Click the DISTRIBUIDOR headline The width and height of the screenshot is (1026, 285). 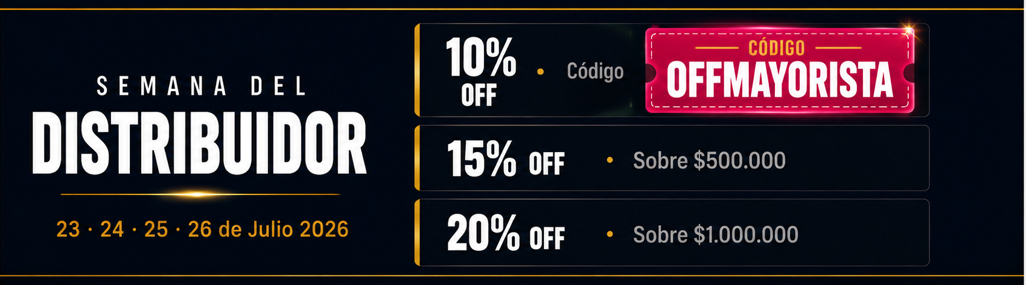pyautogui.click(x=199, y=144)
